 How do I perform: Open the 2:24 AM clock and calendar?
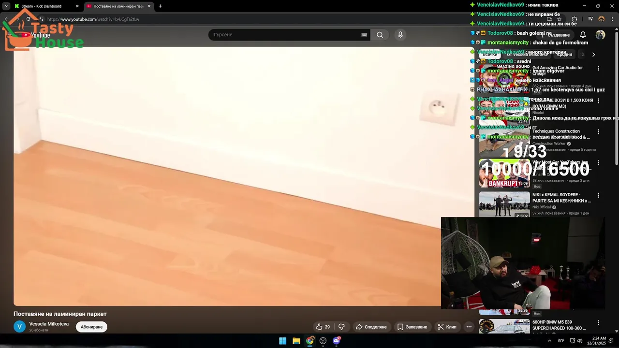[596, 341]
